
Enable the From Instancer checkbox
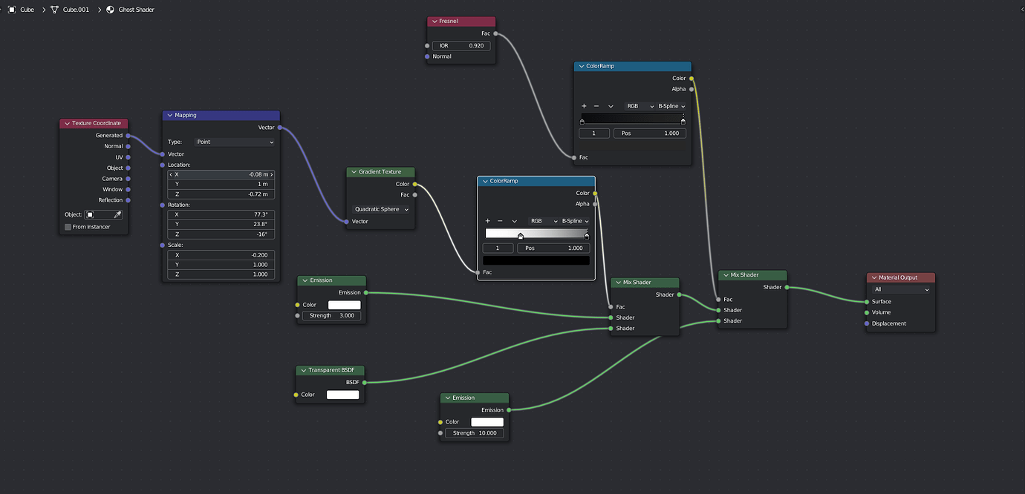coord(68,227)
